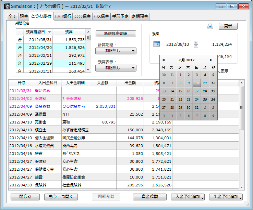Viewport: 253px width, 210px height.
Task: Open the 計算期間 dropdown
Action: [x=116, y=51]
